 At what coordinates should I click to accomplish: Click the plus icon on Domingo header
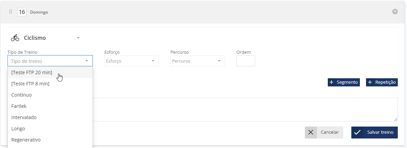(x=395, y=12)
